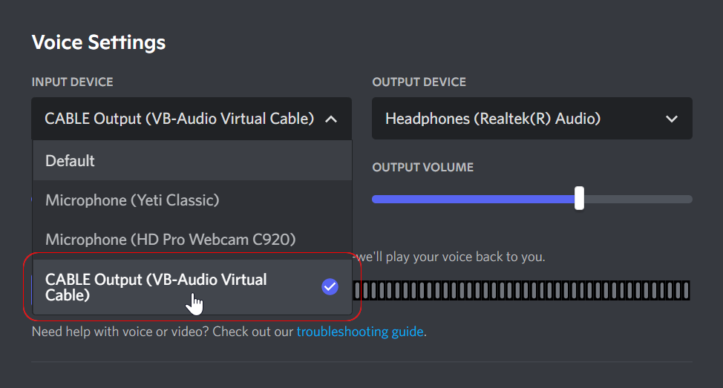Click the "we'll play your voice back" text
Viewport: 723px width, 388px height.
450,257
